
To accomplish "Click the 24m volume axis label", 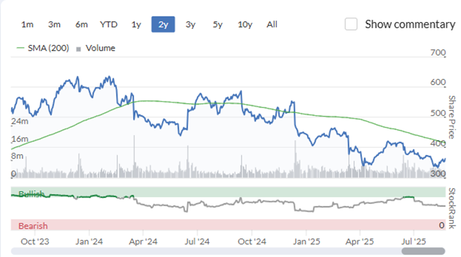I will pos(20,121).
